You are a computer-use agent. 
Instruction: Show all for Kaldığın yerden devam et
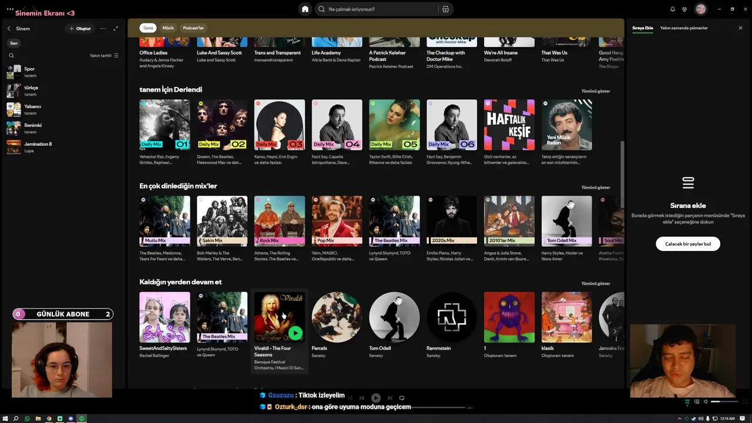point(596,283)
